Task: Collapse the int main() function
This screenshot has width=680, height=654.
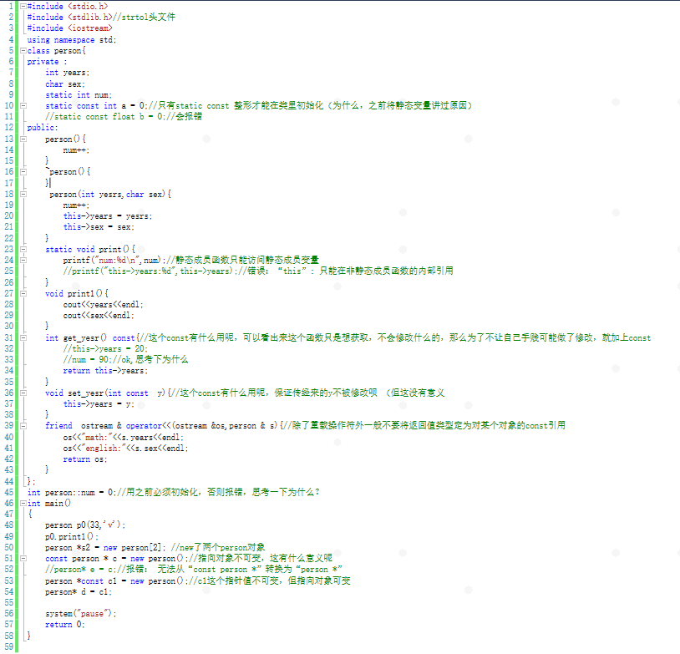Action: (23, 503)
